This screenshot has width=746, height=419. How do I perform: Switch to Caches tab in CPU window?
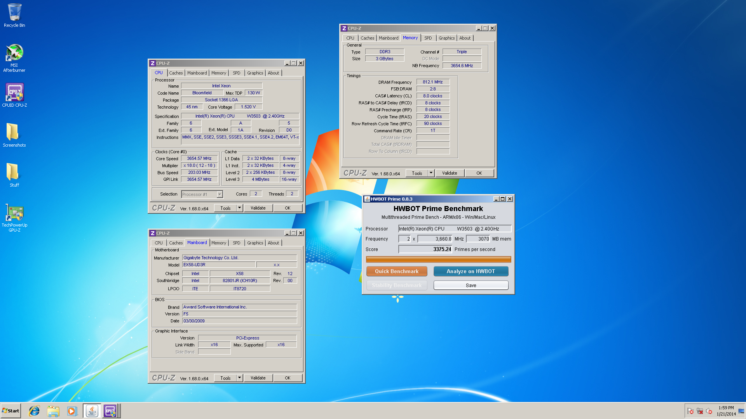pos(176,73)
